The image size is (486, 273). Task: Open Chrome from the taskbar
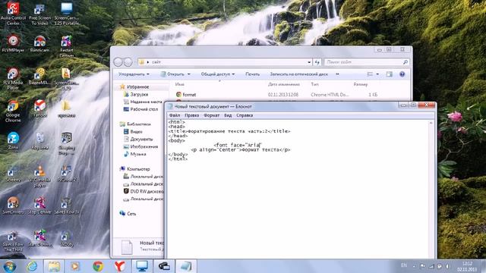(x=98, y=266)
